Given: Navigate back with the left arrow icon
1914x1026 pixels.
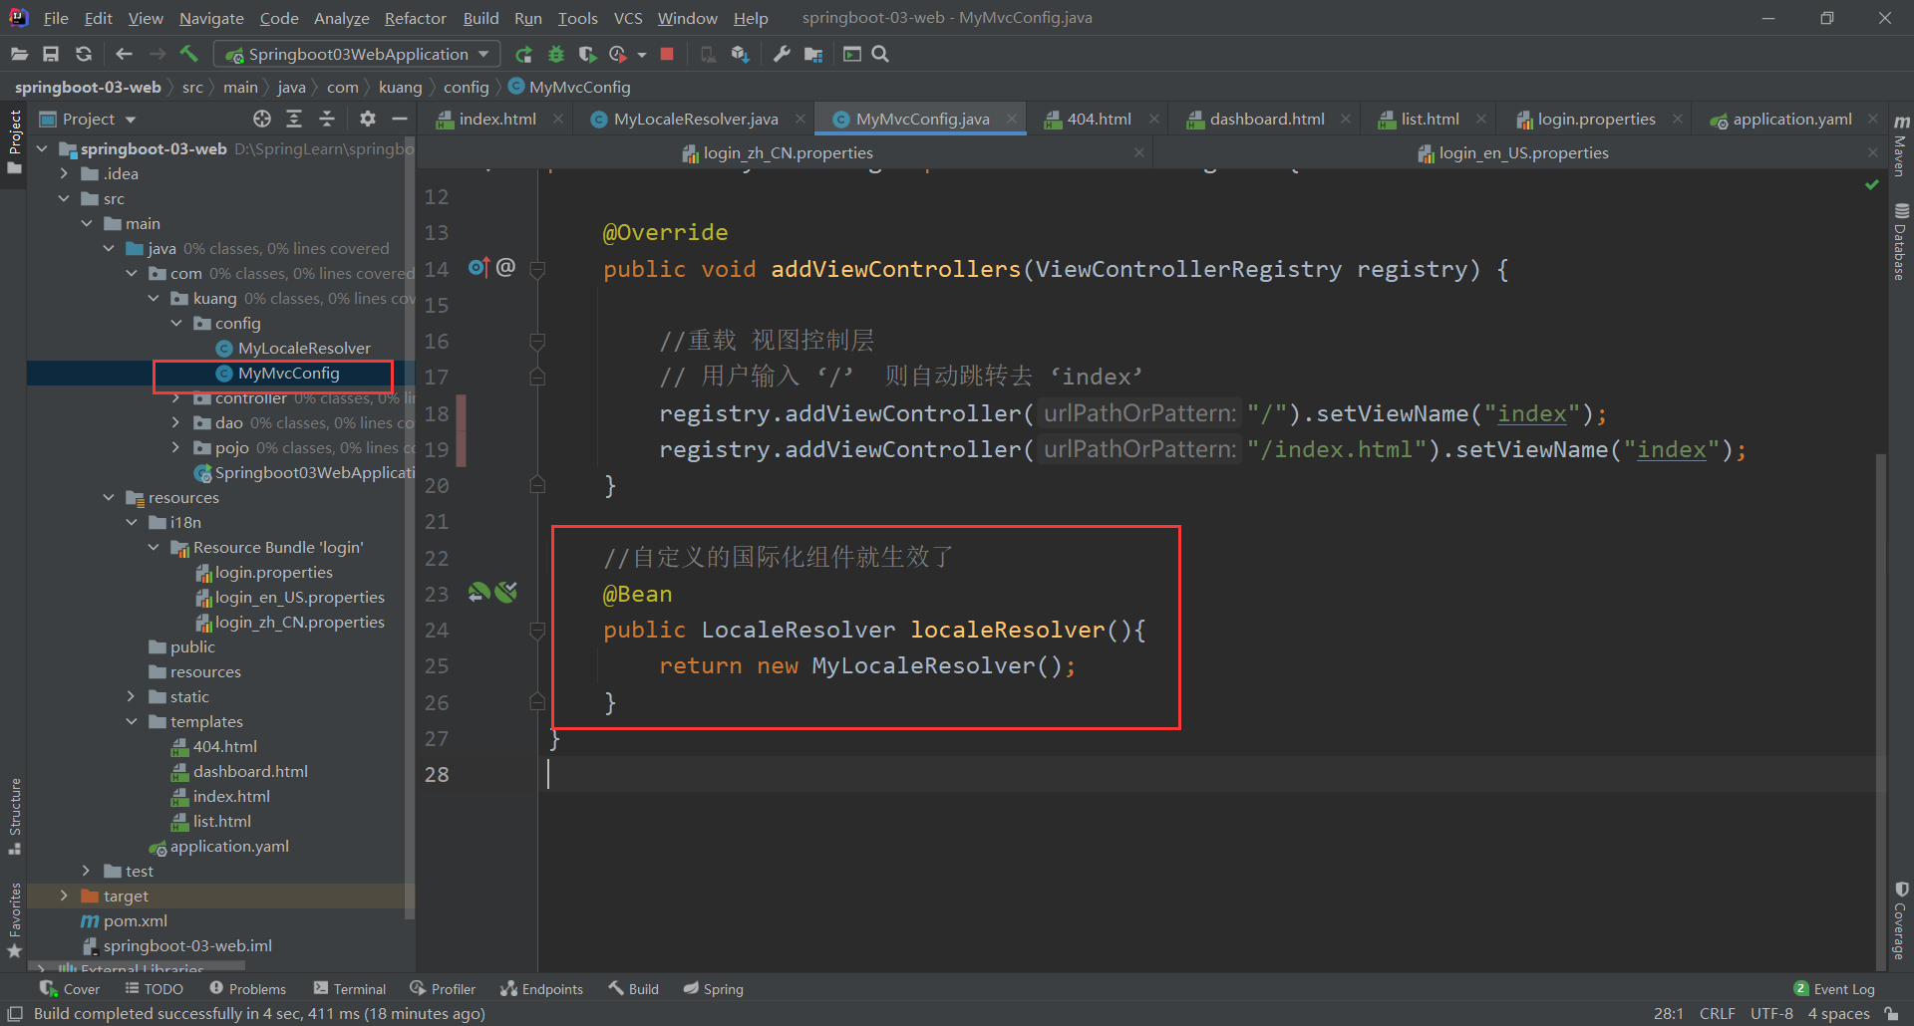Looking at the screenshot, I should pyautogui.click(x=124, y=54).
